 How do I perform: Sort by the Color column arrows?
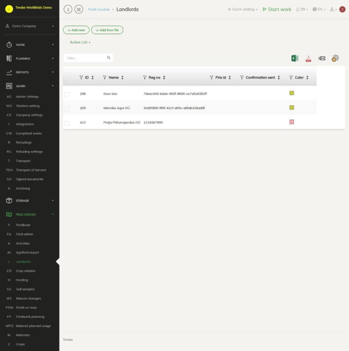pyautogui.click(x=308, y=77)
